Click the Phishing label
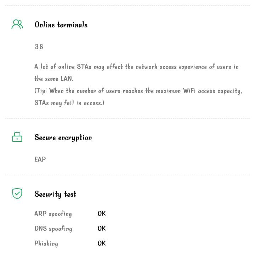This screenshot has height=259, width=255. [46, 243]
